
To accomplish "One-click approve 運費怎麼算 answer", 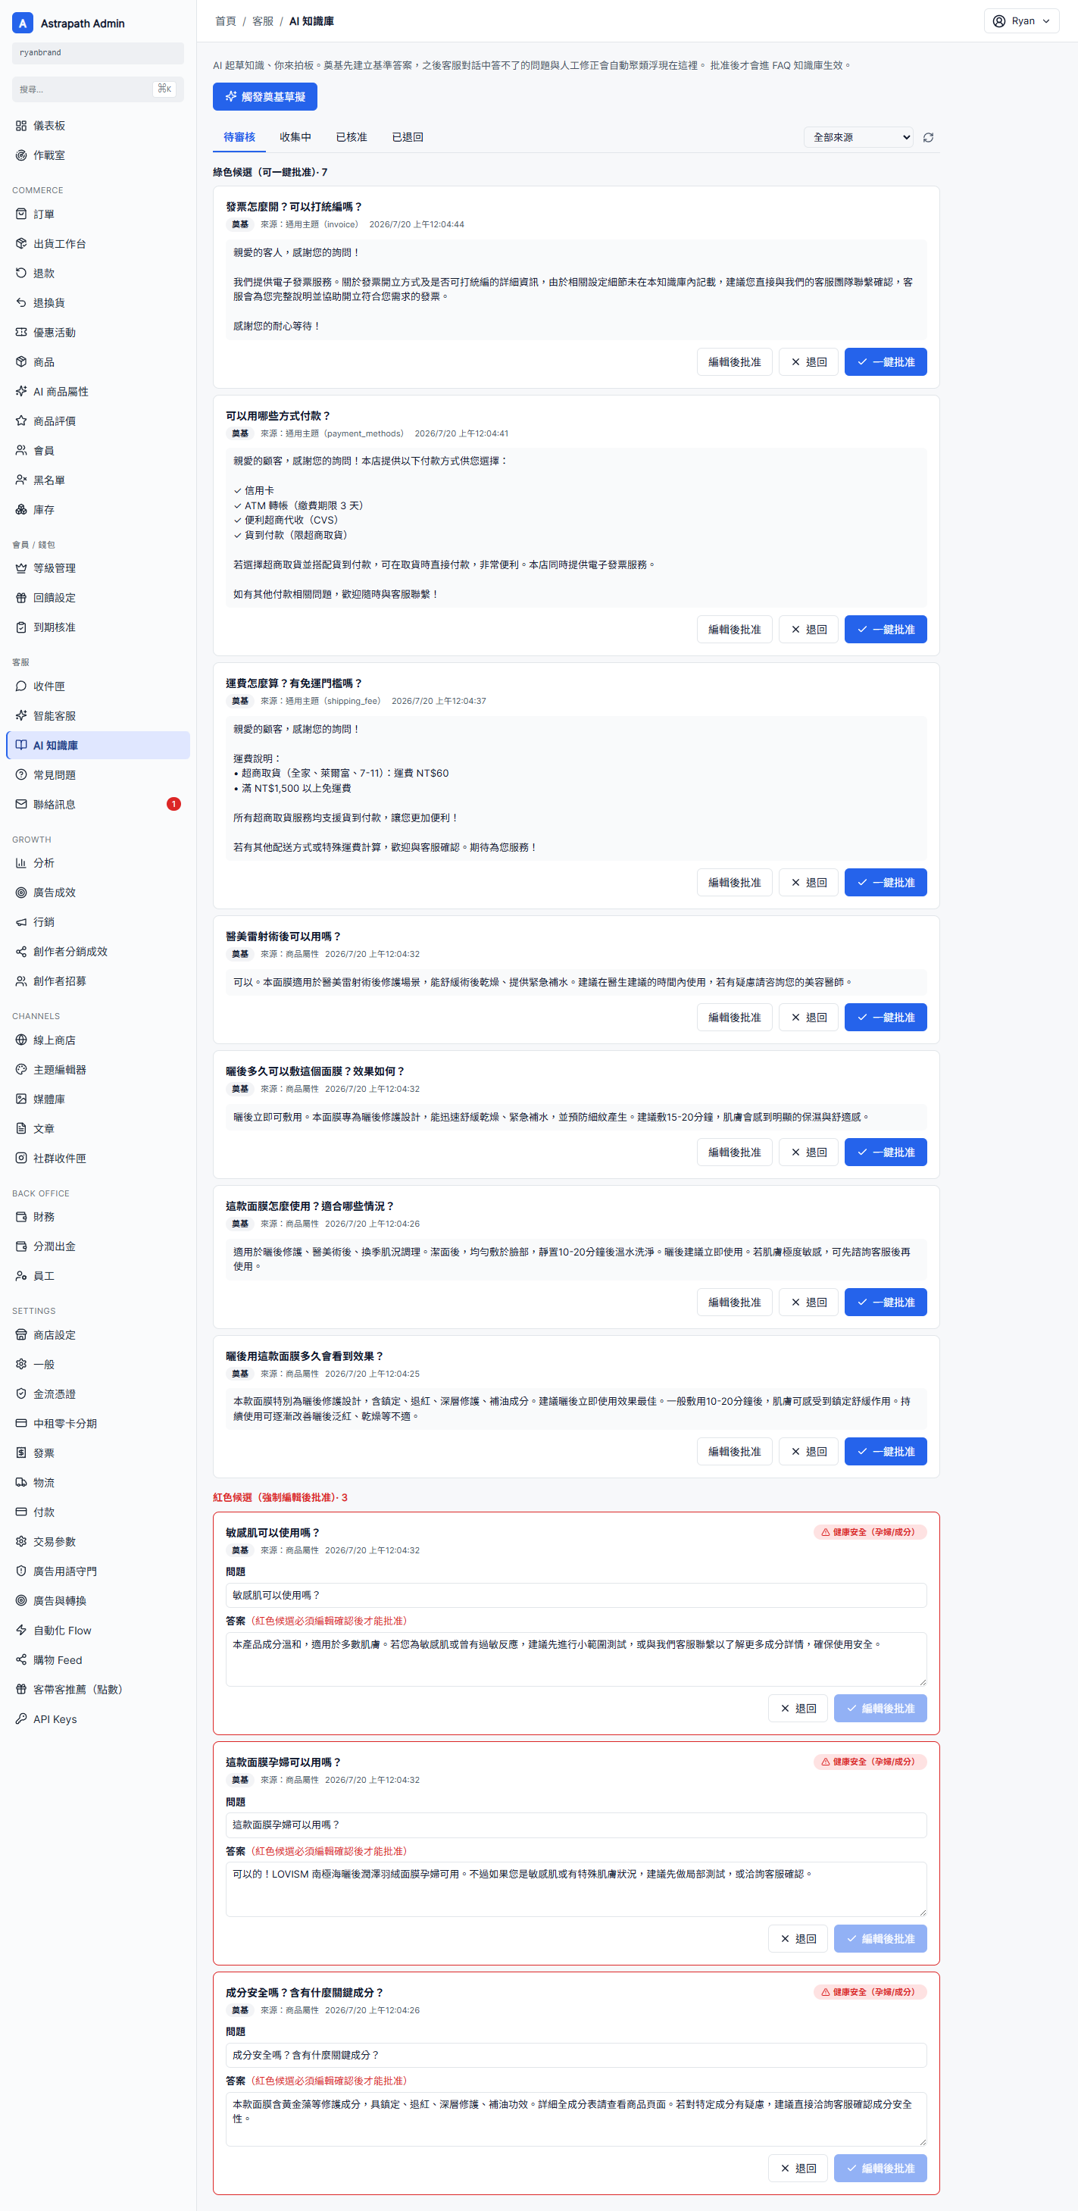I will (x=886, y=882).
